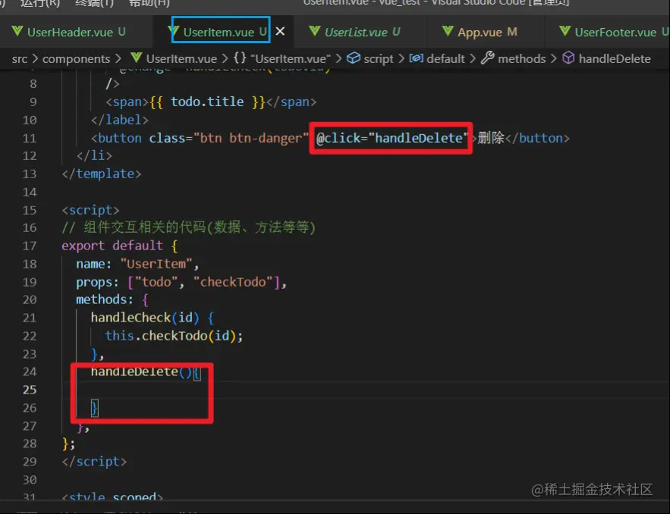The image size is (670, 514).
Task: Click the name: "UserItem" line
Action: point(137,265)
